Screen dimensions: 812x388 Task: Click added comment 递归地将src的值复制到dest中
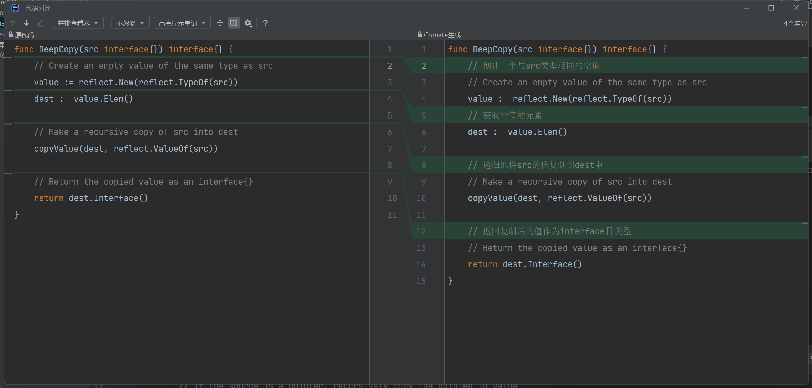coord(535,165)
